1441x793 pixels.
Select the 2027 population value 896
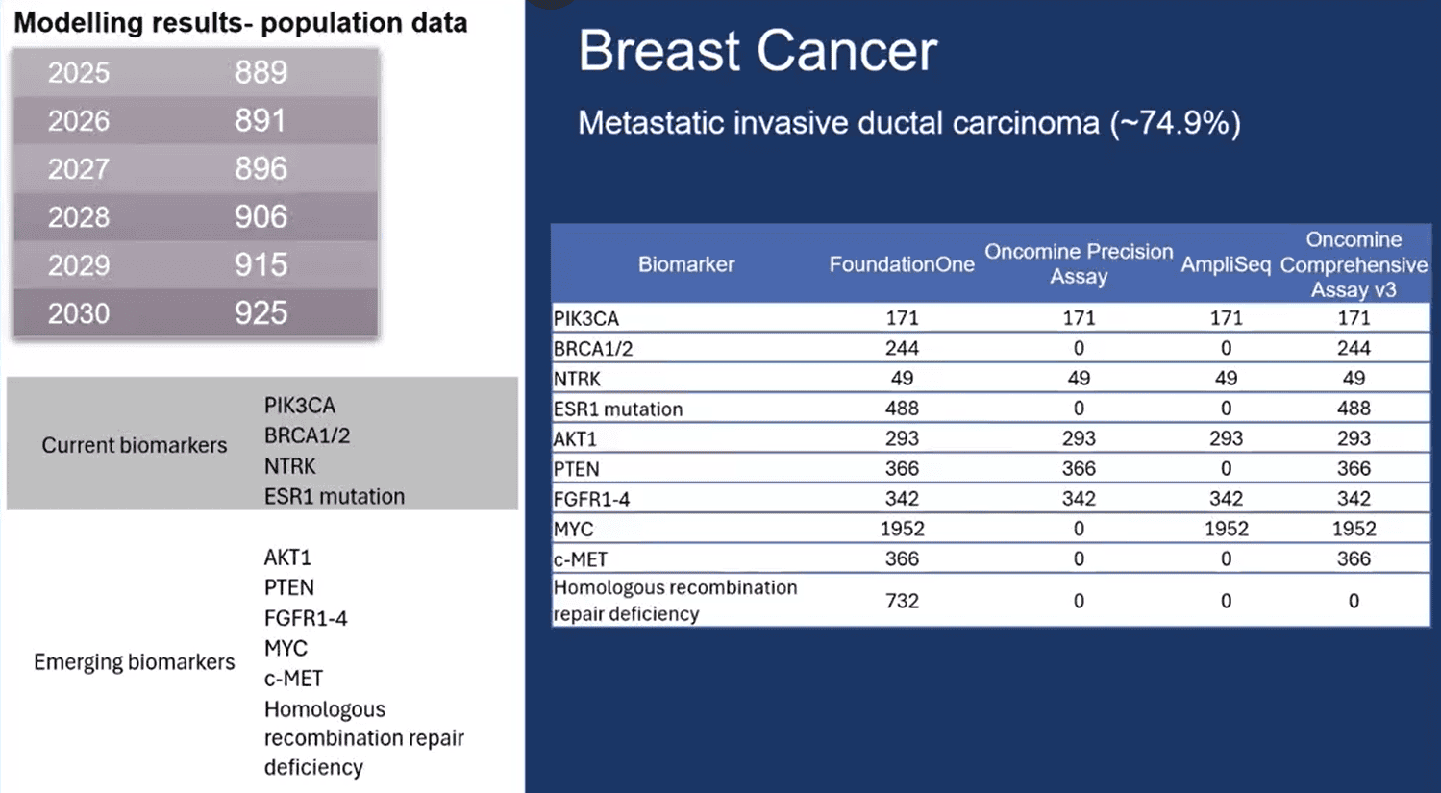pyautogui.click(x=261, y=169)
